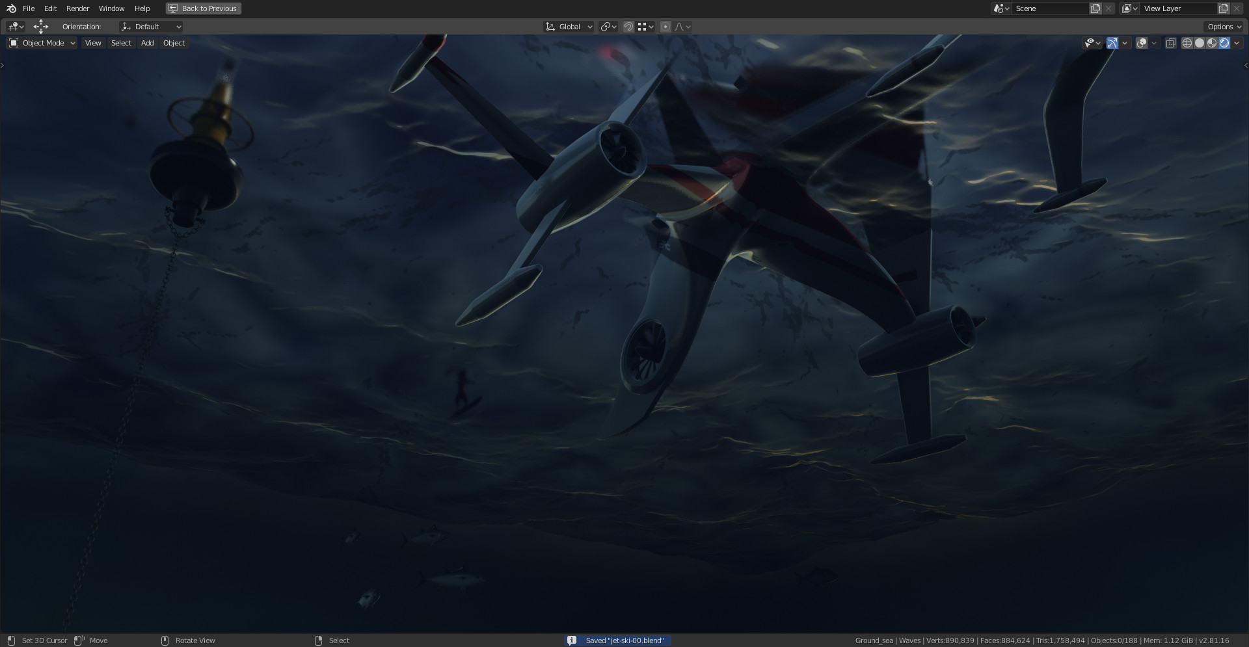Toggle X-ray mode
The image size is (1249, 647).
[x=1170, y=43]
